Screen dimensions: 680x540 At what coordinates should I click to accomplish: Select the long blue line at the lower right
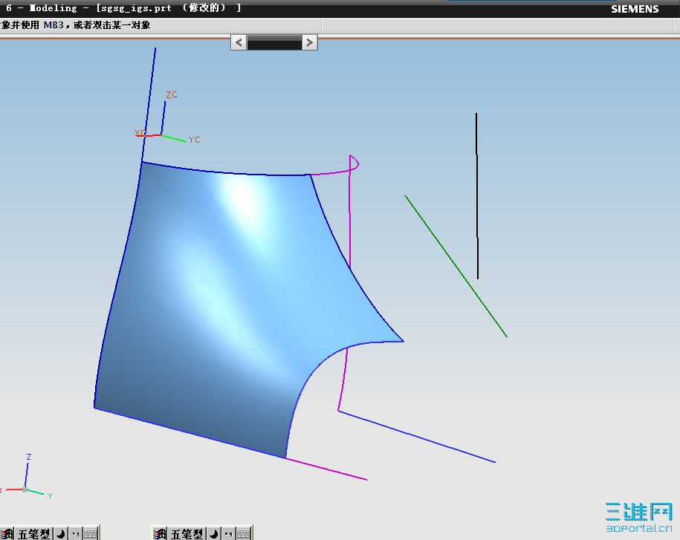click(417, 437)
